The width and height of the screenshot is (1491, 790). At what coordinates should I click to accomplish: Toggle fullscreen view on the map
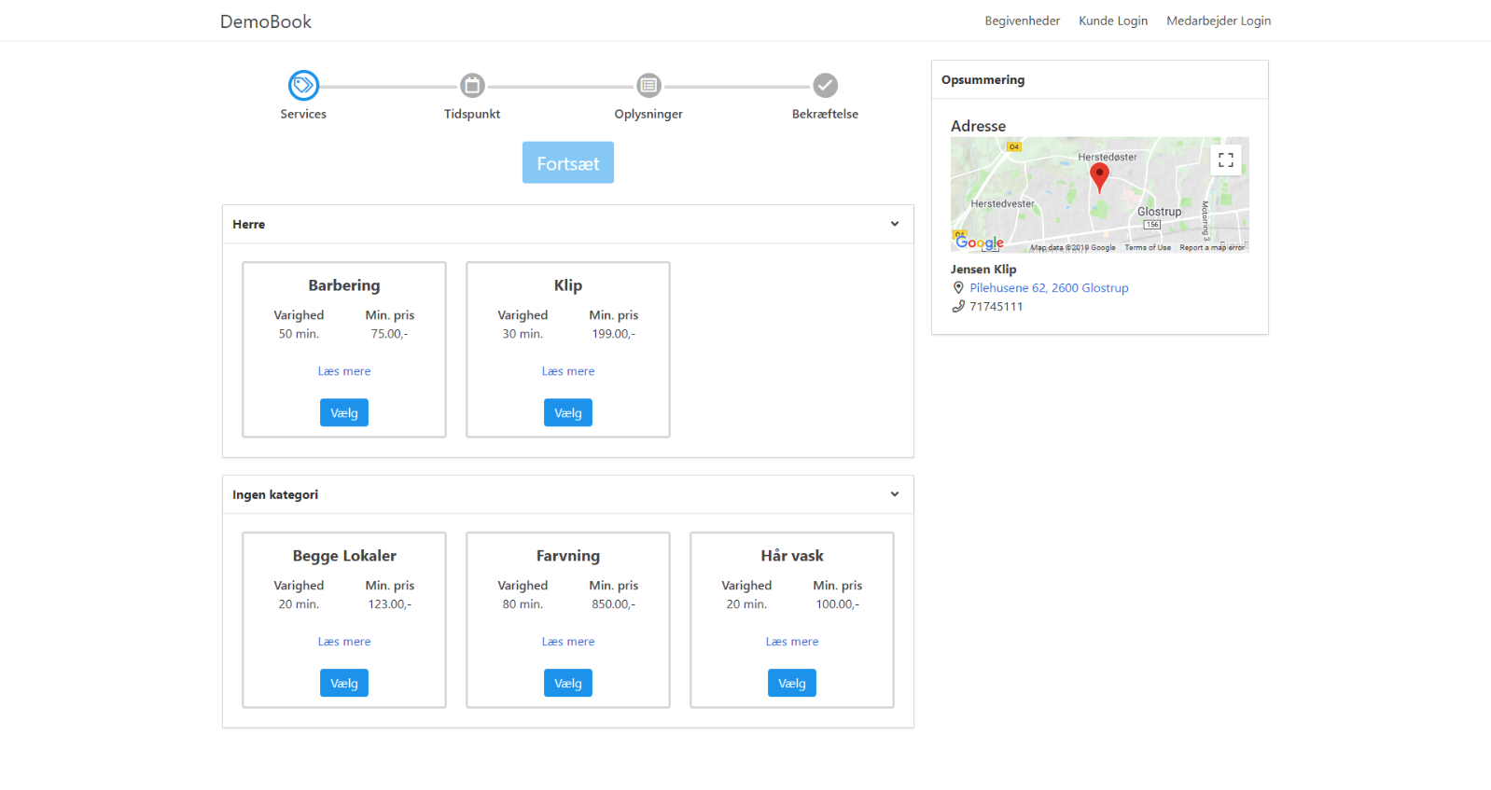point(1225,160)
